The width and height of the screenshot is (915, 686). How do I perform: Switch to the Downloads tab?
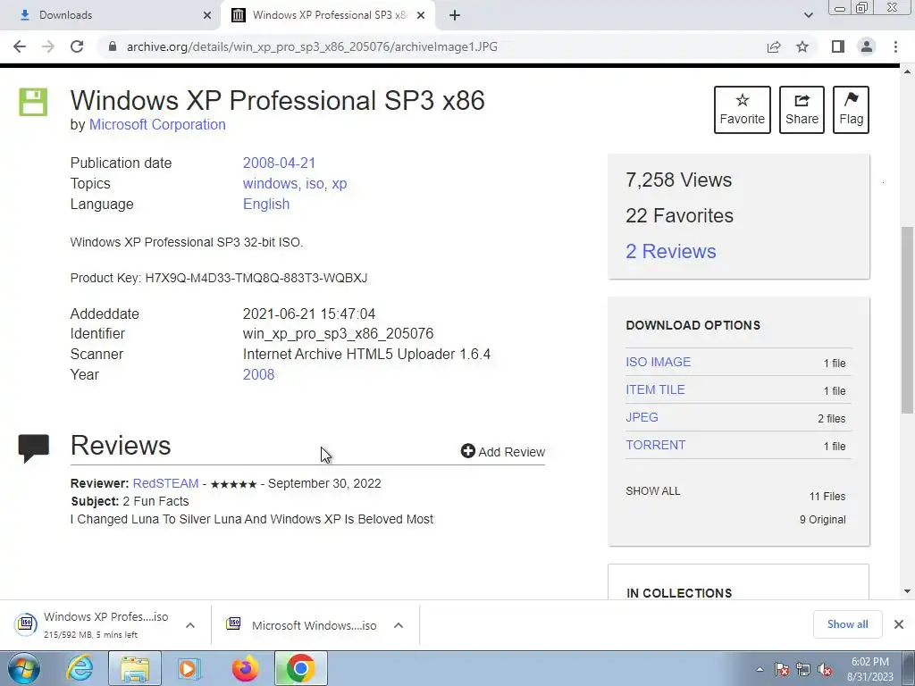[x=111, y=15]
